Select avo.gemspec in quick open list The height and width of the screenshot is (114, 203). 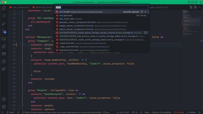tap(101, 16)
